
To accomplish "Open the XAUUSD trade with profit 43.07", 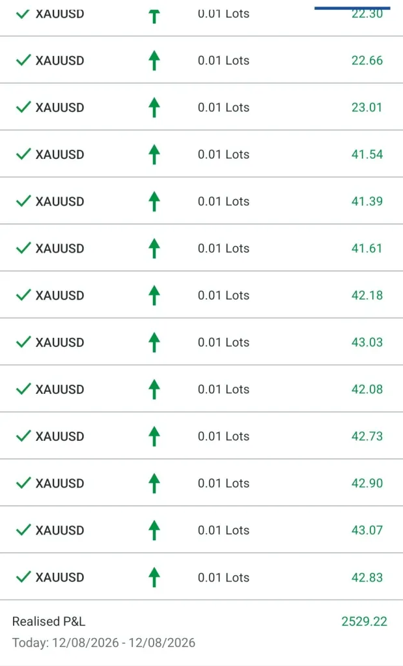I will coord(201,530).
